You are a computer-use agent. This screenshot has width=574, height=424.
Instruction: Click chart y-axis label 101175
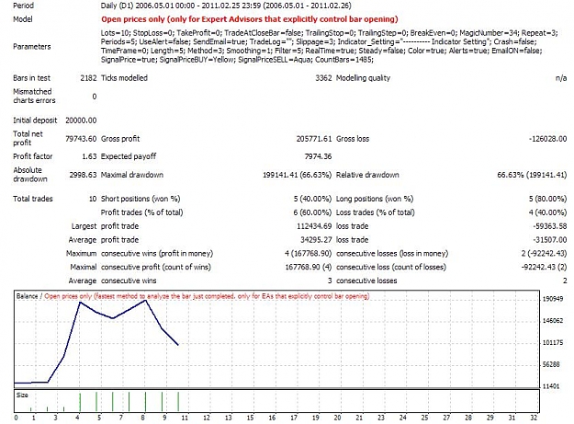[552, 343]
